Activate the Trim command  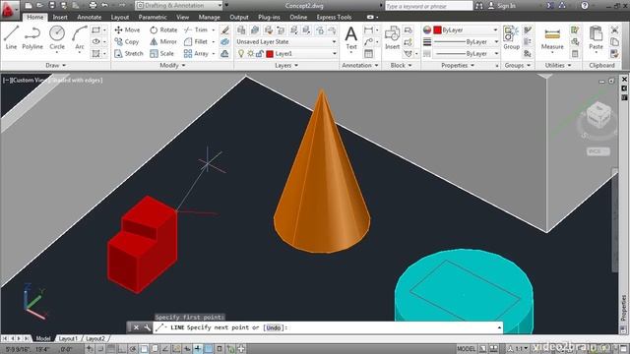tap(196, 30)
